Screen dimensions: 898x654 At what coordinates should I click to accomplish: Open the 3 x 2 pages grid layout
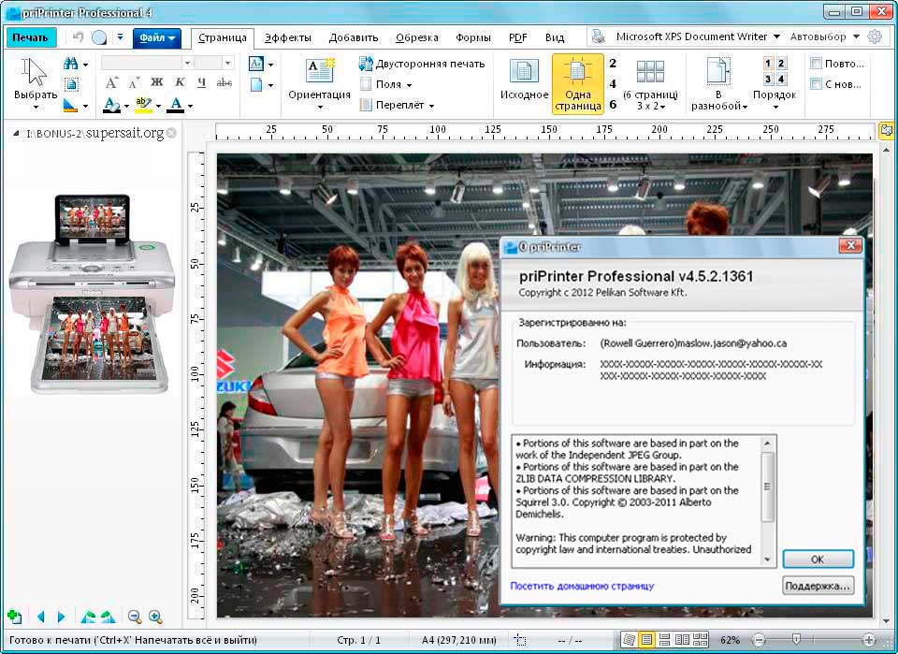pos(651,83)
